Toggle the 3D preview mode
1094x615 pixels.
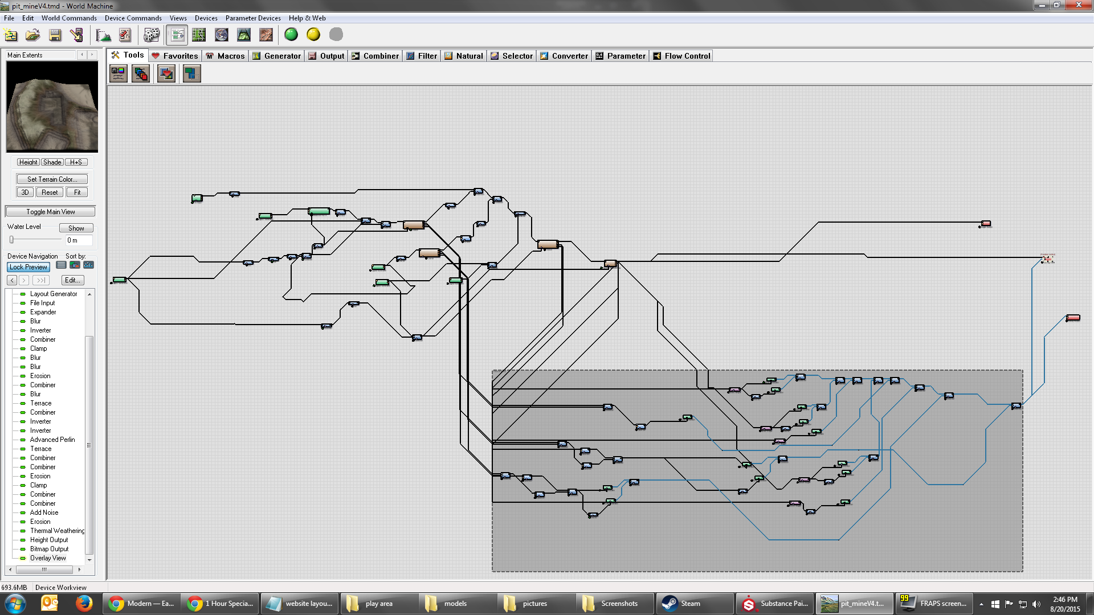[25, 192]
